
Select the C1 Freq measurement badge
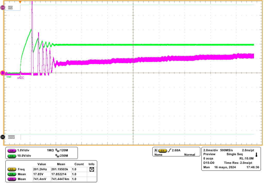[x=12, y=169]
